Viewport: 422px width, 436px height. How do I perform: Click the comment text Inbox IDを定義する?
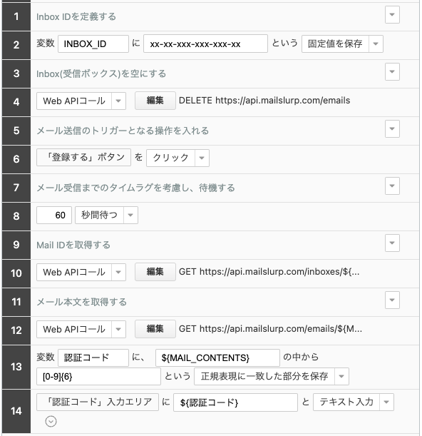76,16
